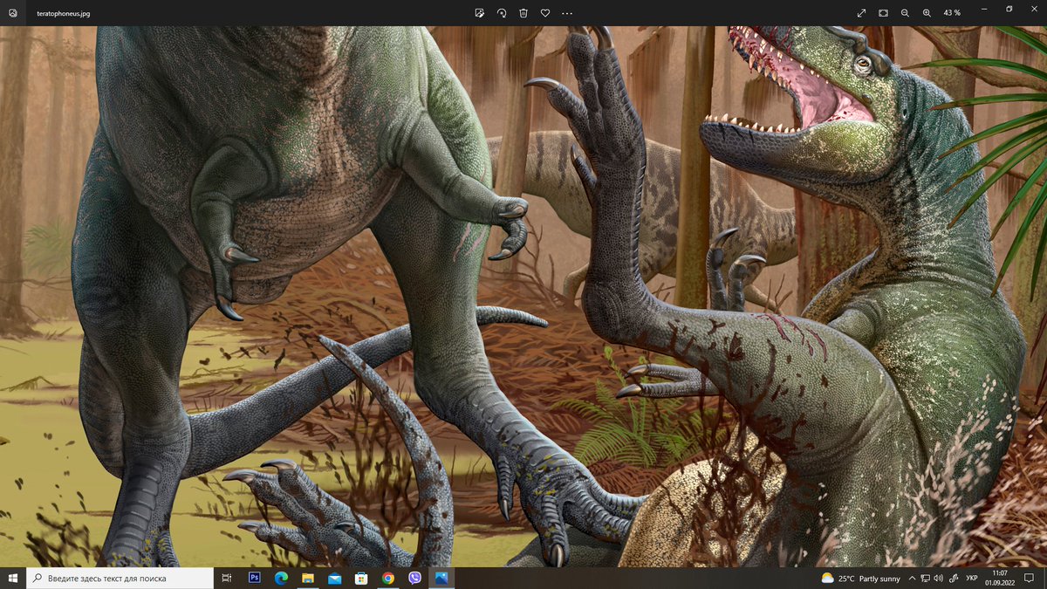Click the active Photos taskbar icon

[x=441, y=578]
